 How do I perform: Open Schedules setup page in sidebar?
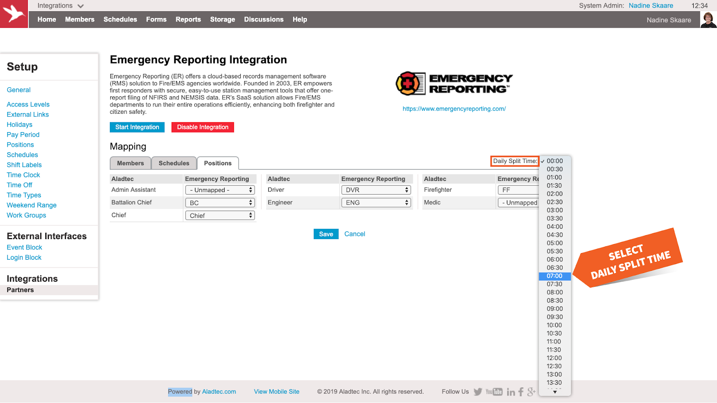coord(22,155)
